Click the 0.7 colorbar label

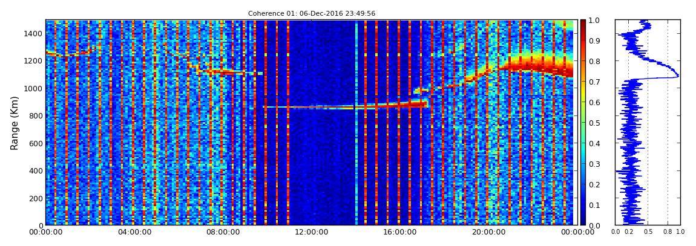(594, 82)
